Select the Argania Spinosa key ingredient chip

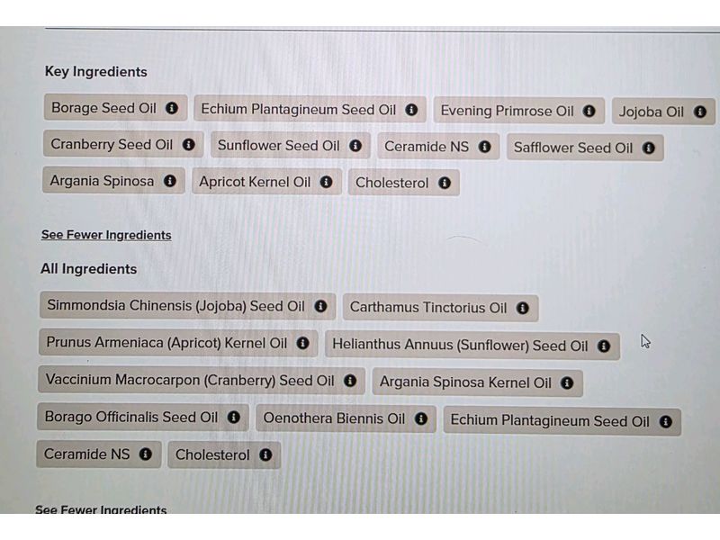(x=102, y=181)
